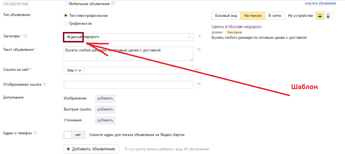Click help icon next to Отображаемая ссылка

coord(45,84)
